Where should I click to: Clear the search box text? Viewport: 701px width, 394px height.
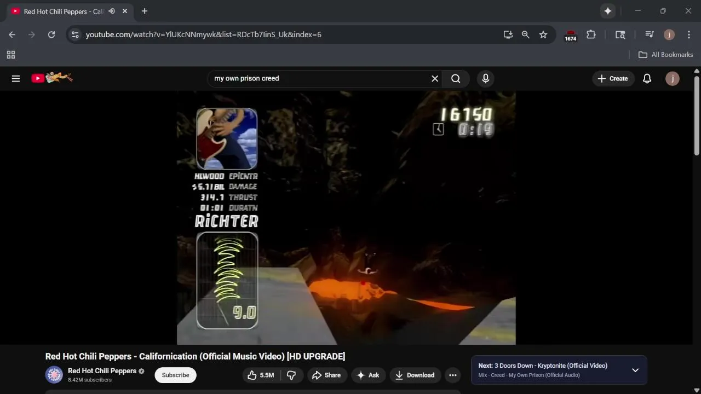435,78
